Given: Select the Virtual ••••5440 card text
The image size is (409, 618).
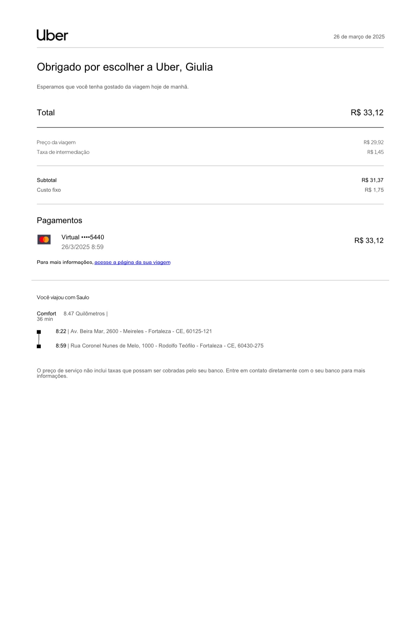Looking at the screenshot, I should pos(83,237).
